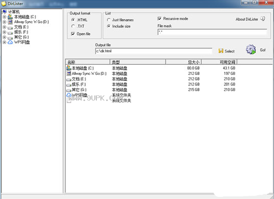Screen dimensions: 274x199
Task: Select 其它 (G:) in the tree
Action: (x=21, y=37)
